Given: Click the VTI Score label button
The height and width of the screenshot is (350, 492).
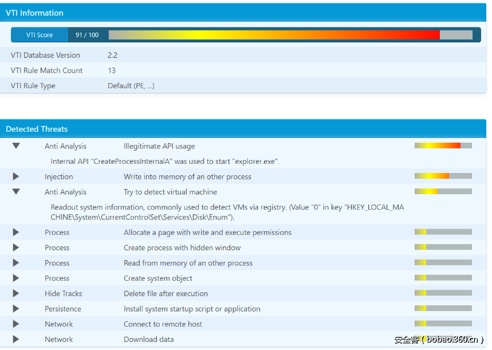Looking at the screenshot, I should [40, 35].
